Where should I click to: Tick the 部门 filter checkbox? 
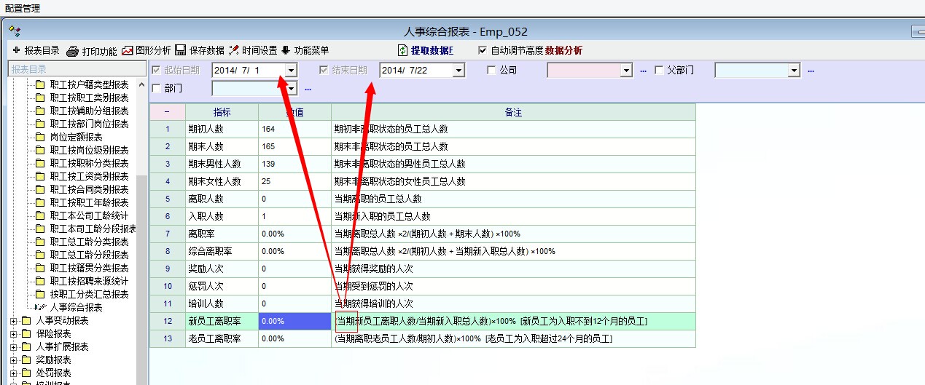tap(156, 88)
